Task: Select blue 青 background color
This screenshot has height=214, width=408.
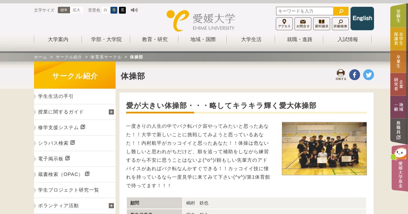Action: 114,10
